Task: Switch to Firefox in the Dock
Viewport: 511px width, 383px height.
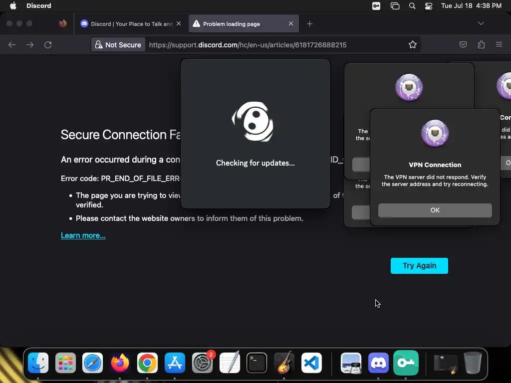Action: point(120,363)
